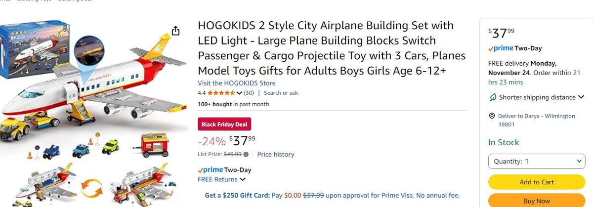The height and width of the screenshot is (207, 593).
Task: Click the location pin icon near Deliver to
Action: click(x=492, y=116)
